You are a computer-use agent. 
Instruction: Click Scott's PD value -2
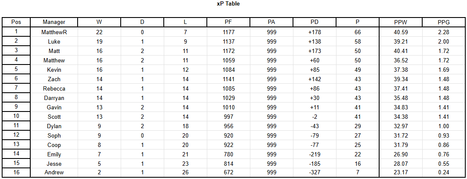314,117
